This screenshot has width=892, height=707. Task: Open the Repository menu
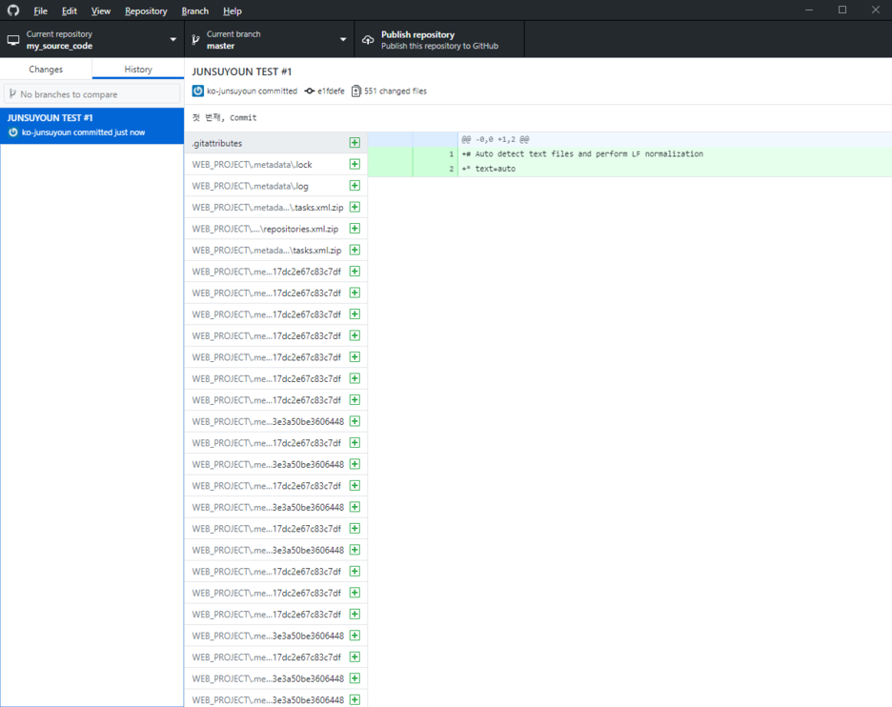pyautogui.click(x=145, y=10)
